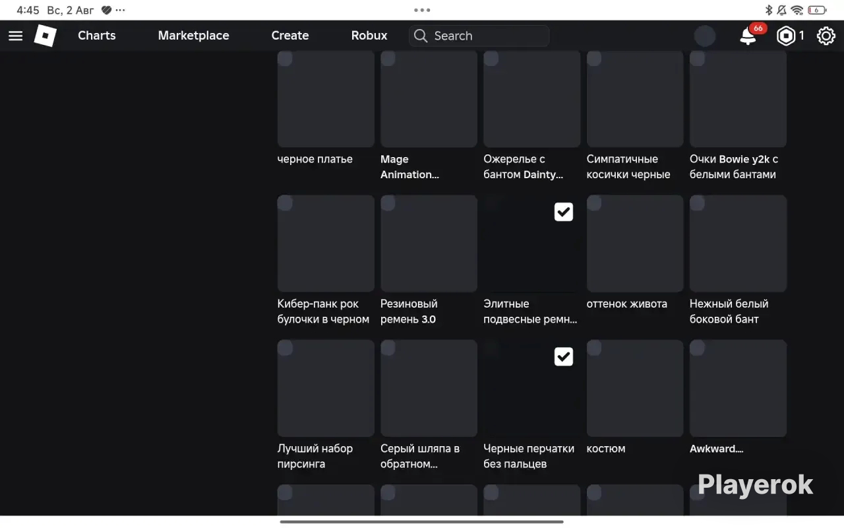
Task: Click the Резиновый ремень 3.0 title
Action: coord(409,312)
